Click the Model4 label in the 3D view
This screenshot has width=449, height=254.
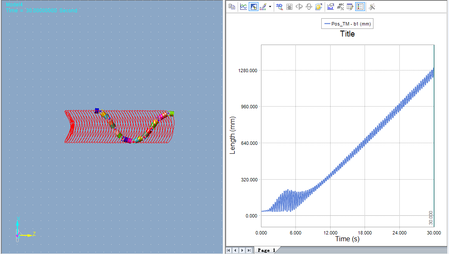(14, 5)
